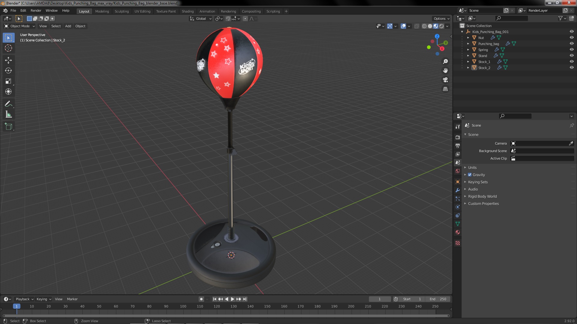
Task: Click the zoom view magnifier icon
Action: coord(445,61)
